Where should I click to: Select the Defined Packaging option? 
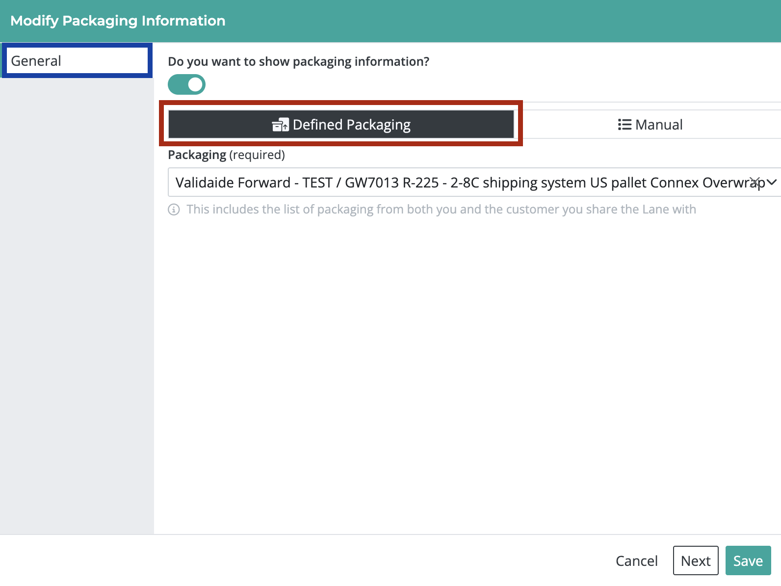tap(341, 124)
